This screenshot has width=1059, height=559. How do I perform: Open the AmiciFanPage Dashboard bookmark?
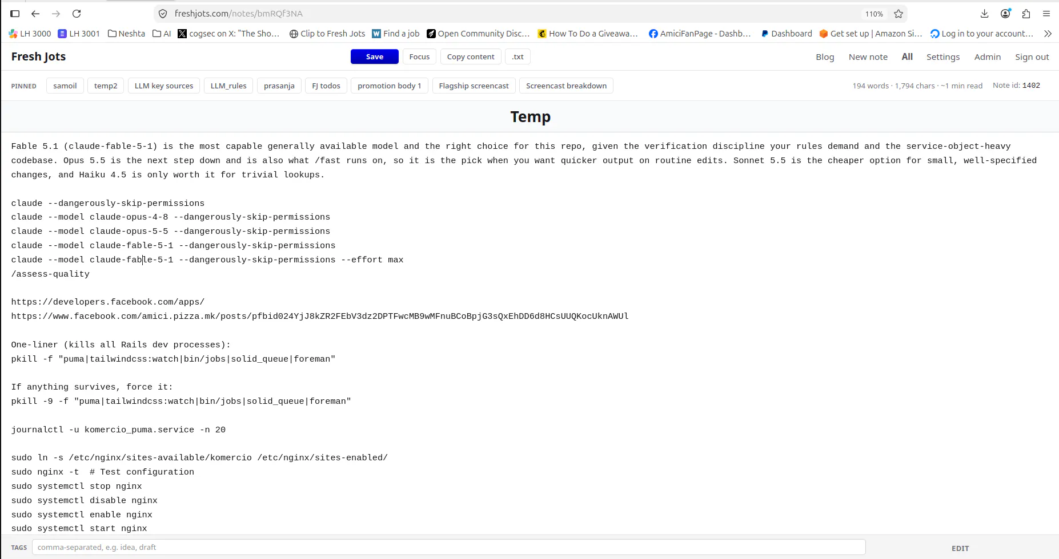coord(700,34)
